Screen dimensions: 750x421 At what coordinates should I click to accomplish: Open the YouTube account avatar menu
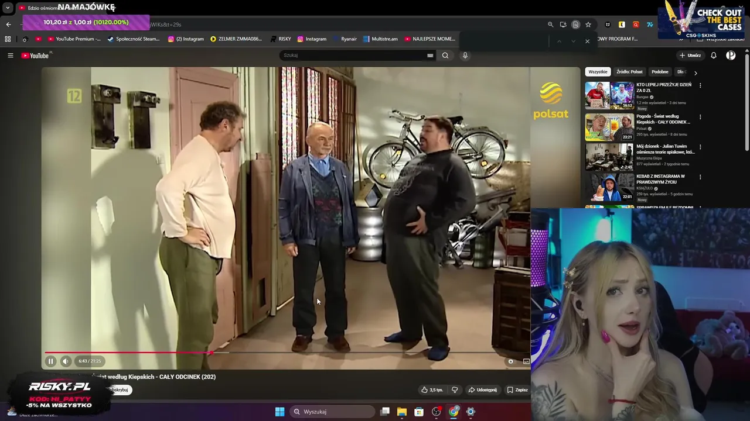pyautogui.click(x=731, y=56)
